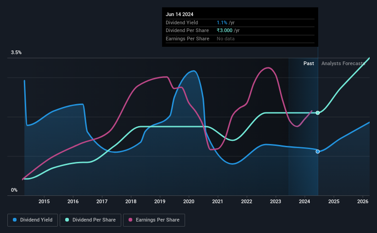Click the blue data point marker on Dividend Yield line
Image resolution: width=377 pixels, height=233 pixels.
[x=318, y=151]
